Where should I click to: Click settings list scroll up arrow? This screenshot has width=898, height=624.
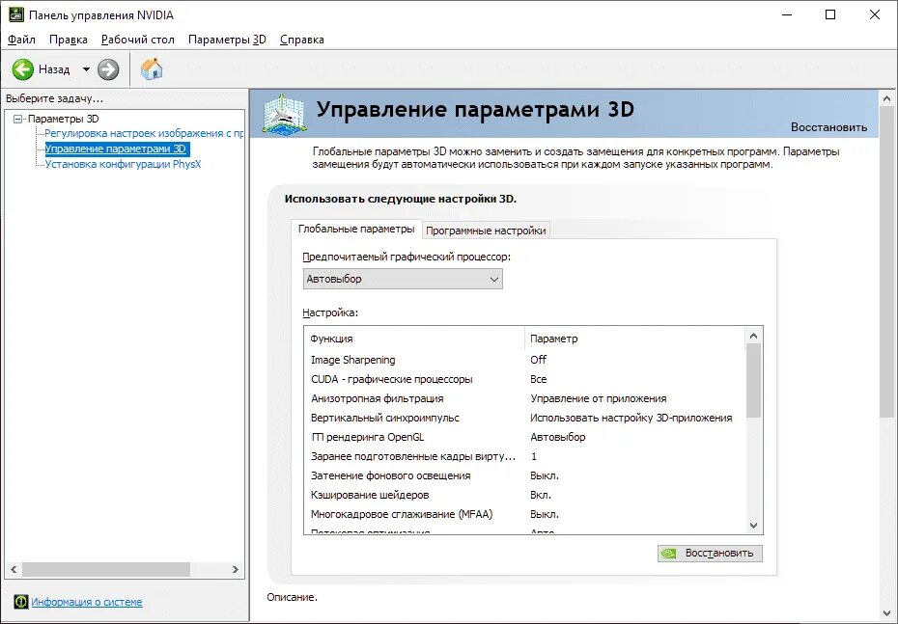[x=754, y=337]
